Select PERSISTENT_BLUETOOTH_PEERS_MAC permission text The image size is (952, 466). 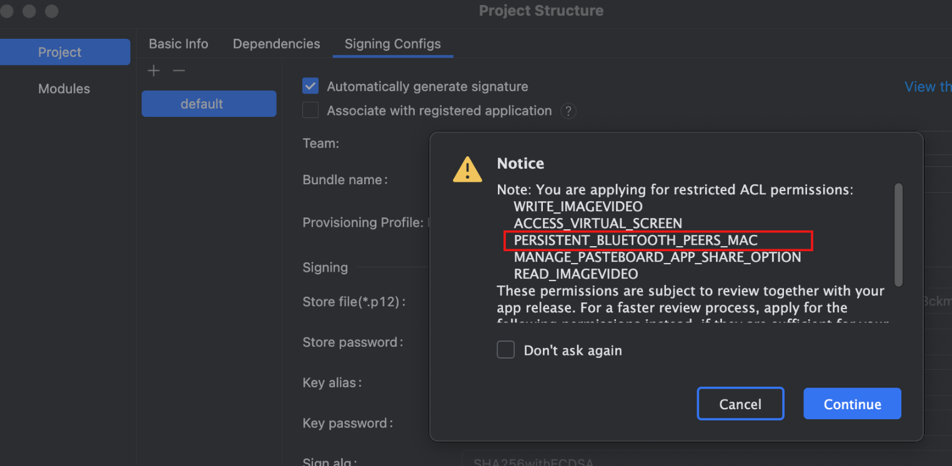tap(635, 240)
